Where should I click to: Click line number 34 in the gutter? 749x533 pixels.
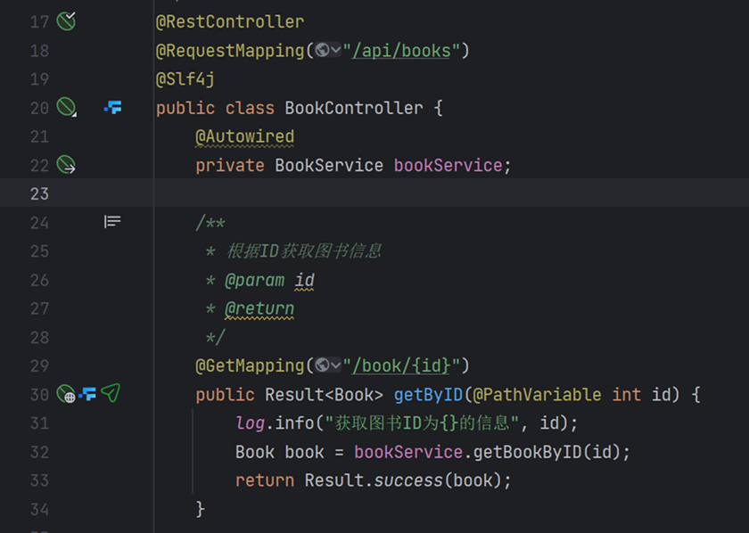[x=39, y=510]
